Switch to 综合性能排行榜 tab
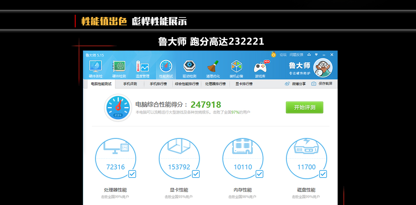 coord(187,84)
